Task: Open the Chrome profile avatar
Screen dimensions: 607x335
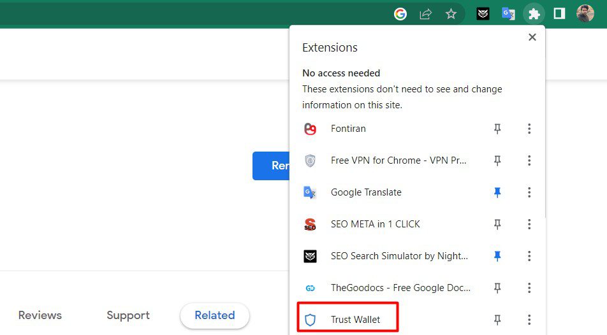Action: (x=585, y=13)
